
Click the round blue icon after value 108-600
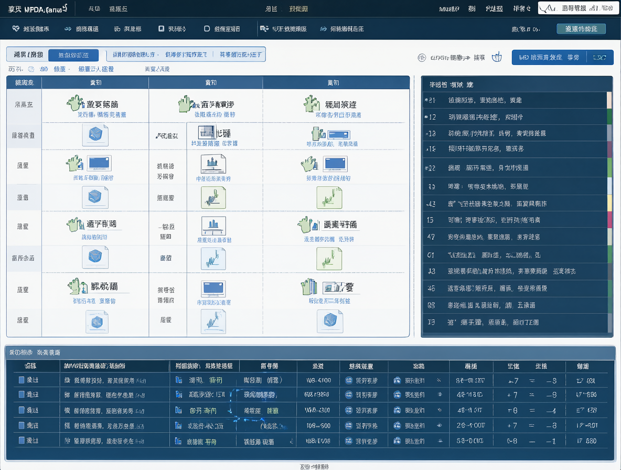(x=348, y=425)
